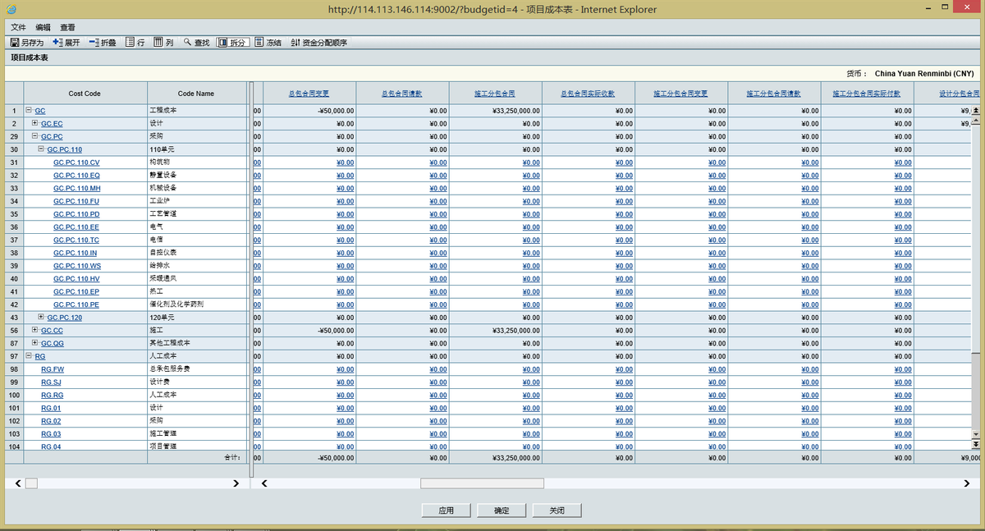The image size is (985, 531).
Task: Click the horizontal scrollbar thumb under data columns
Action: pyautogui.click(x=482, y=483)
